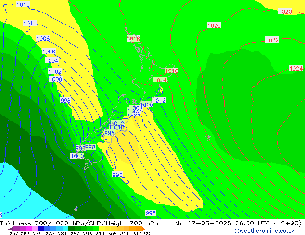Select the blue 1002 label in the left stack
The width and height of the screenshot is (305, 235).
[55, 71]
